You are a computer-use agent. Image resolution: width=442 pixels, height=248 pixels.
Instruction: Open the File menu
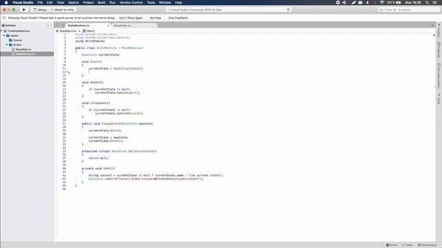click(x=40, y=3)
